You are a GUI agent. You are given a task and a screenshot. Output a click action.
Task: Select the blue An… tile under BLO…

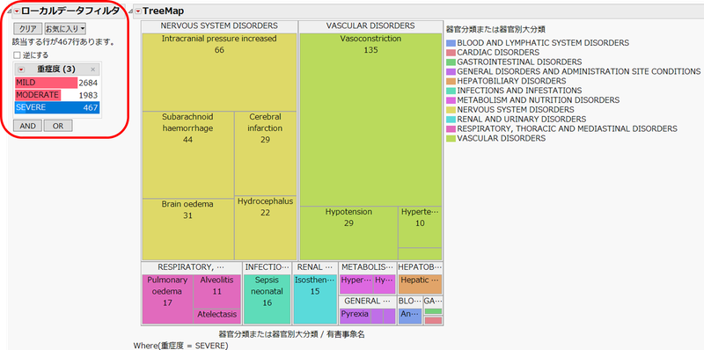click(410, 316)
